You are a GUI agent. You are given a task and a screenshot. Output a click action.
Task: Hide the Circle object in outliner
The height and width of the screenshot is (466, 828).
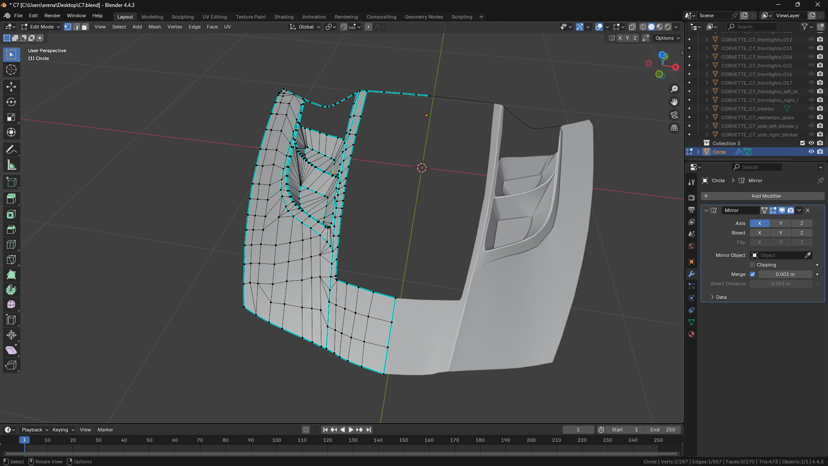[x=811, y=152]
